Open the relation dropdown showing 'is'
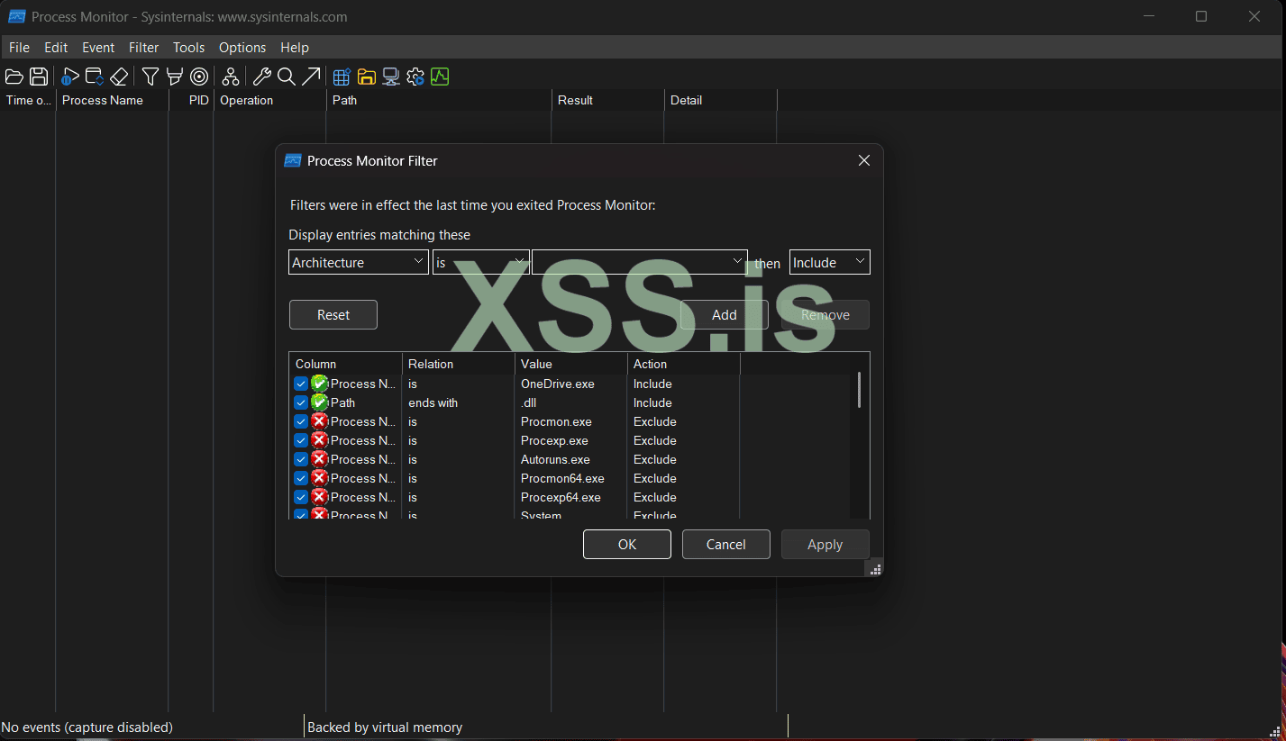Image resolution: width=1286 pixels, height=741 pixels. (521, 262)
